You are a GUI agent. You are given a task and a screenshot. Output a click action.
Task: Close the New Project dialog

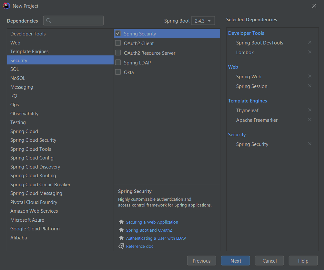[x=314, y=6]
